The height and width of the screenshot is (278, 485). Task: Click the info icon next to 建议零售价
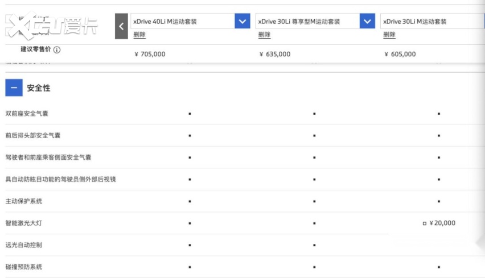coord(57,49)
